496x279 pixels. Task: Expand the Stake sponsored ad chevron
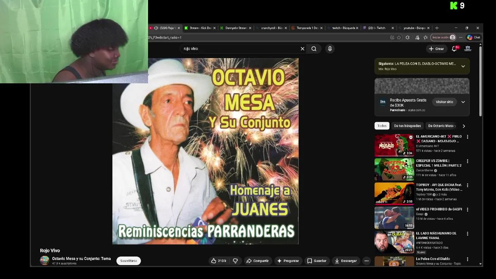(x=463, y=102)
